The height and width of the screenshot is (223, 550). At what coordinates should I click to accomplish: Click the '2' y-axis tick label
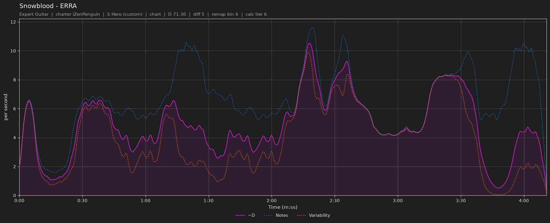[15, 167]
